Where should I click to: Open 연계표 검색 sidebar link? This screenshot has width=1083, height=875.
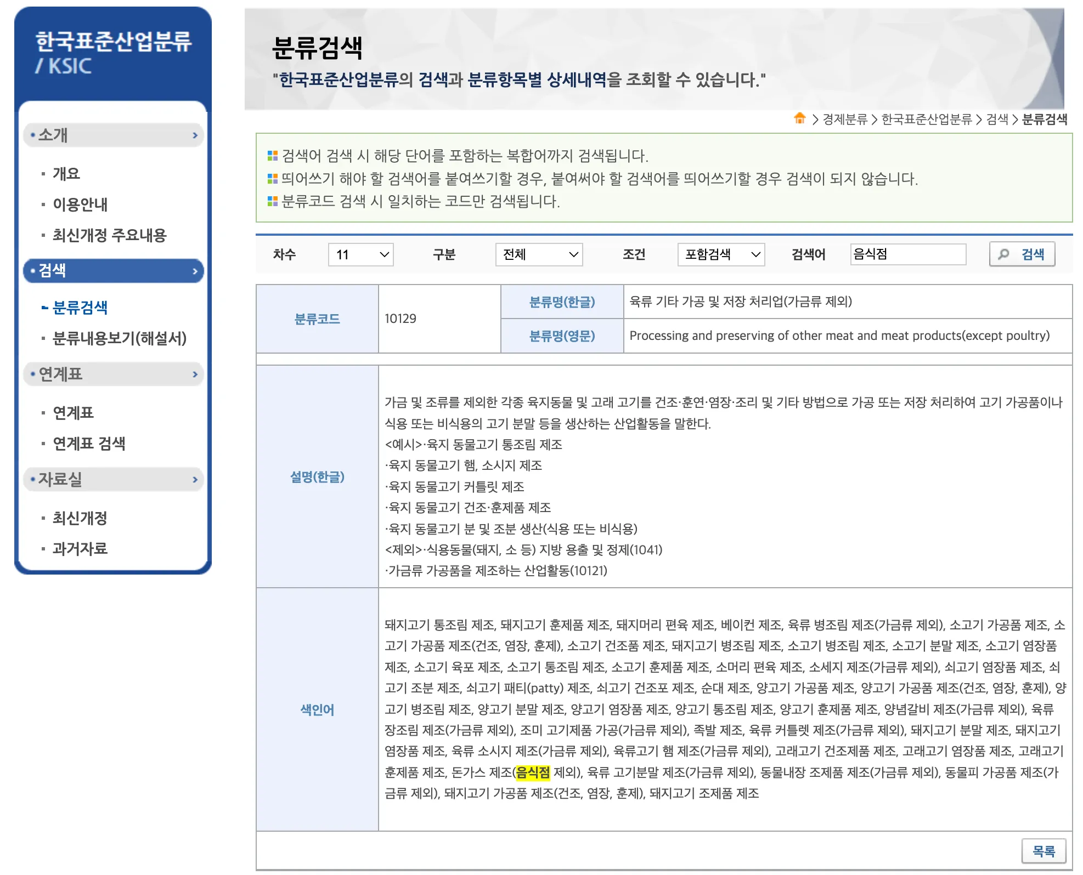pyautogui.click(x=89, y=444)
